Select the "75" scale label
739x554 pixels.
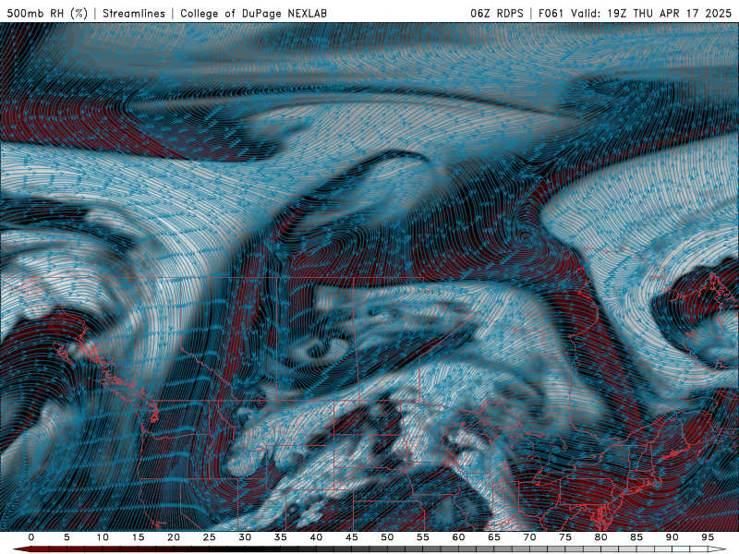tap(565, 537)
